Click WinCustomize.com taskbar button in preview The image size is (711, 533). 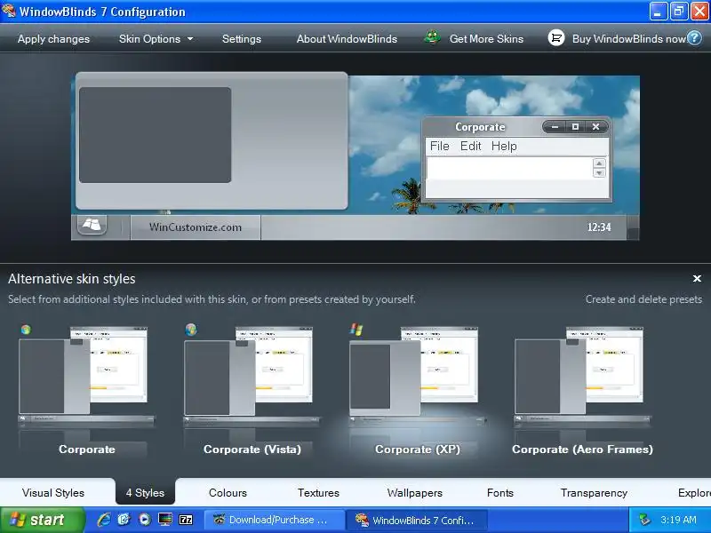pyautogui.click(x=196, y=227)
